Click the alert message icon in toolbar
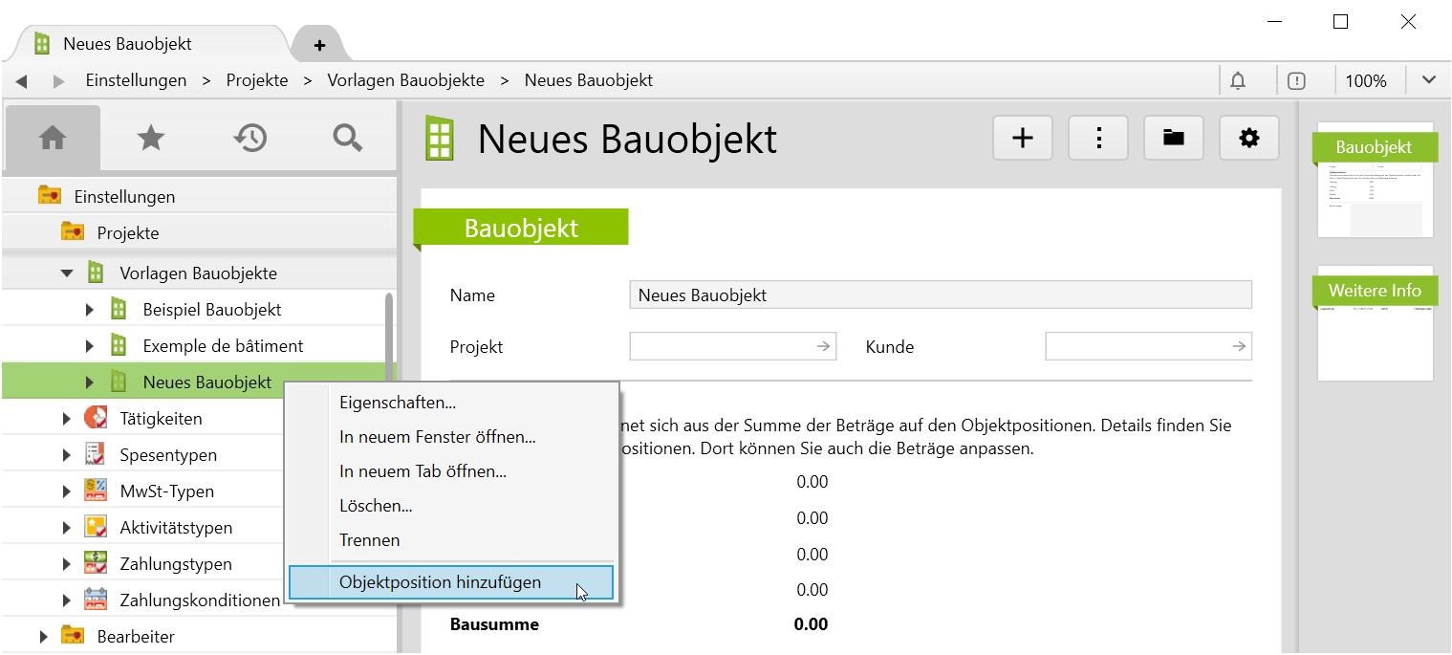This screenshot has width=1452, height=655. click(1296, 81)
